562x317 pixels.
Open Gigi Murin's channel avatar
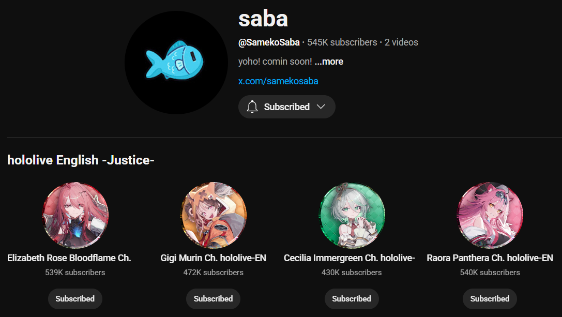pyautogui.click(x=213, y=215)
